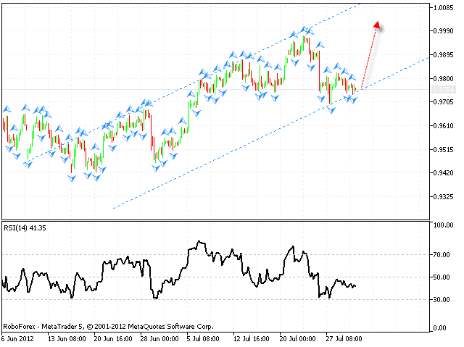Click the RSI 100.00 scale label
This screenshot has width=464, height=347.
point(443,225)
